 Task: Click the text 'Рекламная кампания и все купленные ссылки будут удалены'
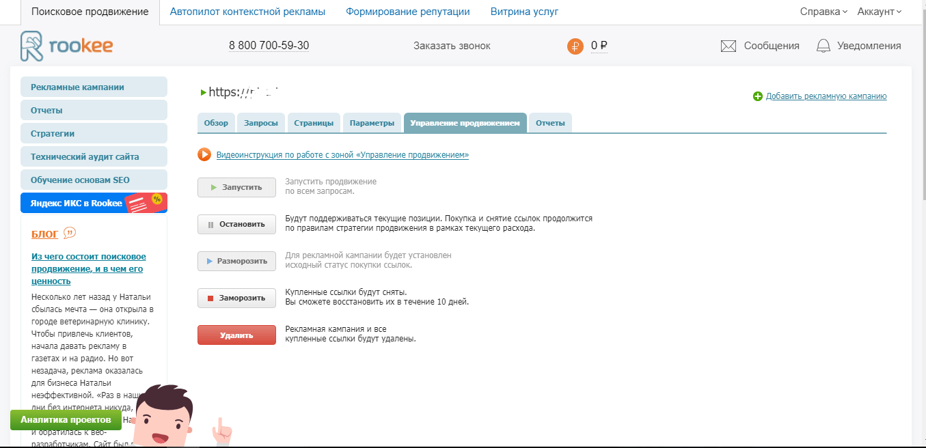[x=351, y=334]
